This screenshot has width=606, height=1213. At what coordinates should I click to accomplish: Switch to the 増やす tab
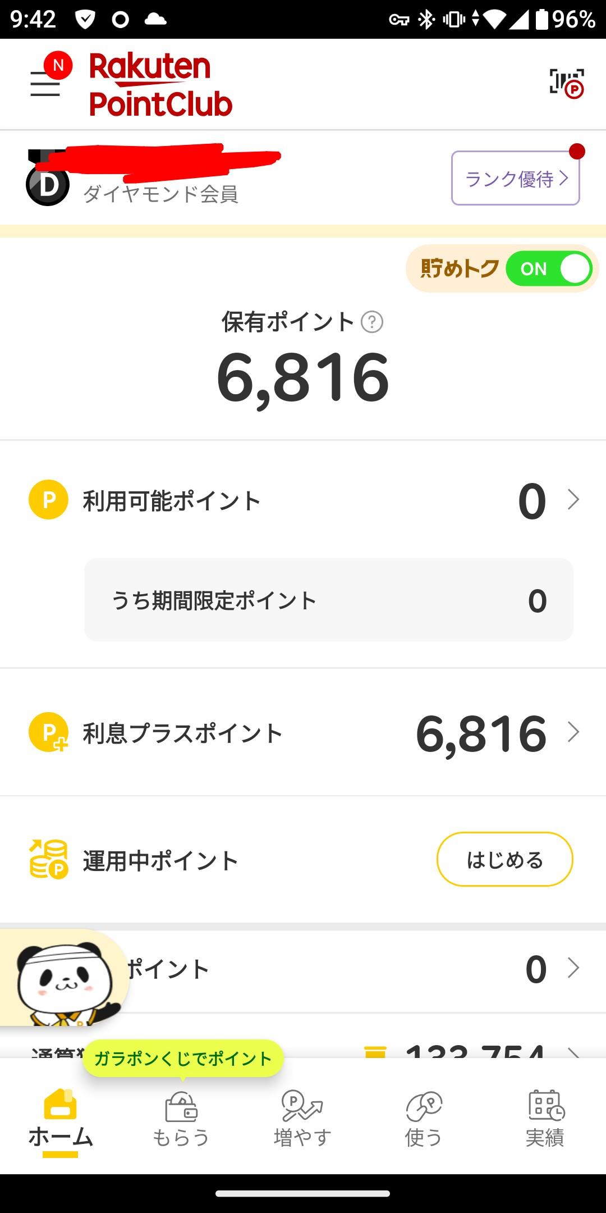click(302, 1119)
